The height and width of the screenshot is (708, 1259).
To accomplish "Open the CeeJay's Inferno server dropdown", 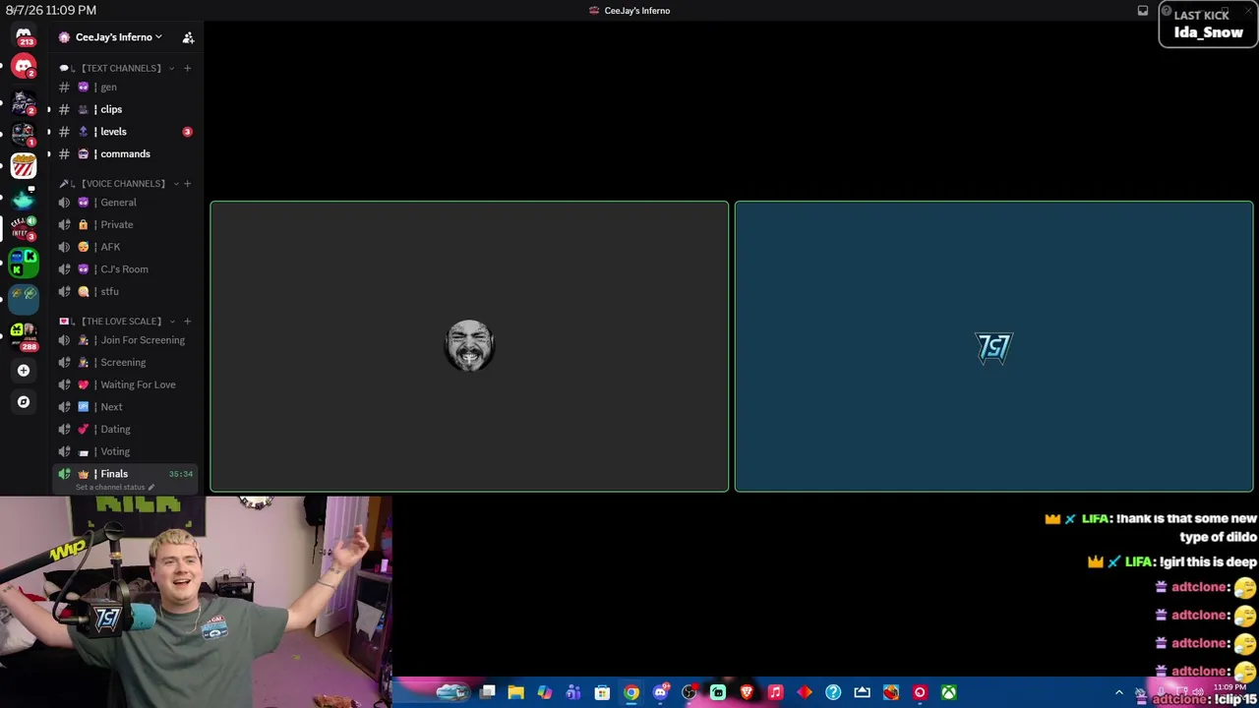I will [x=118, y=37].
